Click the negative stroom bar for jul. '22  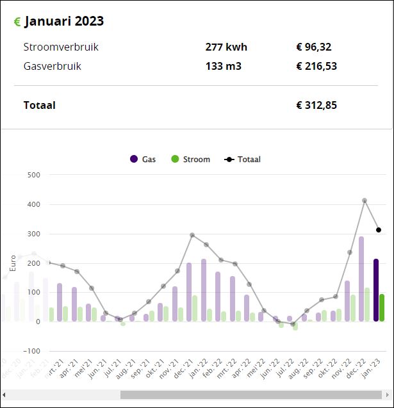point(295,325)
